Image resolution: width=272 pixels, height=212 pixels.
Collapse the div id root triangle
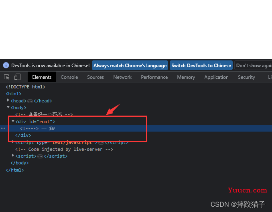[x=13, y=121]
